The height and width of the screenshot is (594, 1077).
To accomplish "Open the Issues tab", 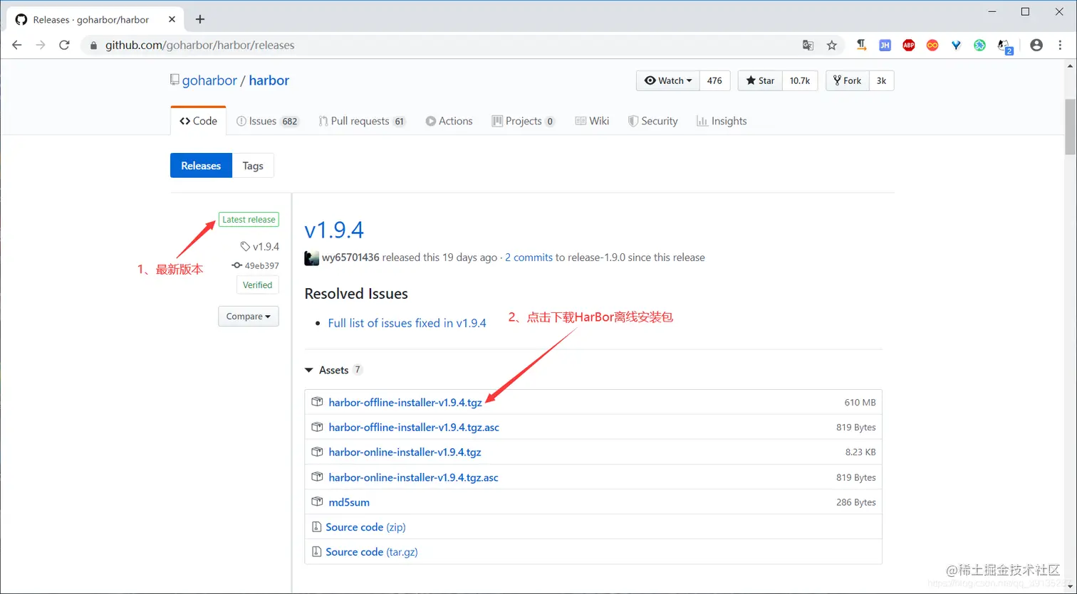I will point(268,121).
